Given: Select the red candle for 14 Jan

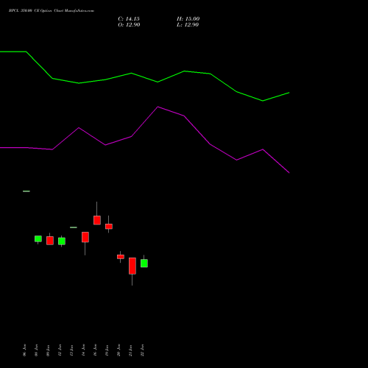Looking at the screenshot, I should tap(85, 237).
